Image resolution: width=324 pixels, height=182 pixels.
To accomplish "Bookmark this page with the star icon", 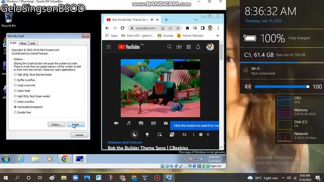I will click(x=178, y=28).
